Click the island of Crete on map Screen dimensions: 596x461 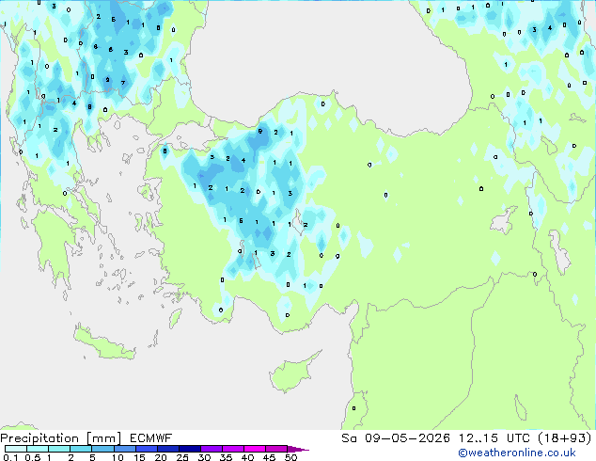tap(104, 344)
